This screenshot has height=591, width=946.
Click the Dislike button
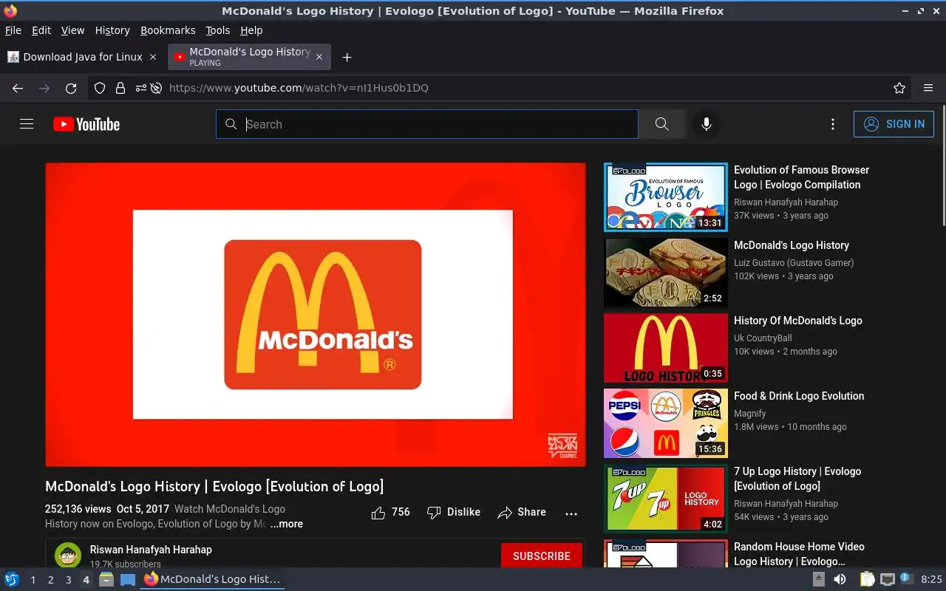pyautogui.click(x=454, y=512)
